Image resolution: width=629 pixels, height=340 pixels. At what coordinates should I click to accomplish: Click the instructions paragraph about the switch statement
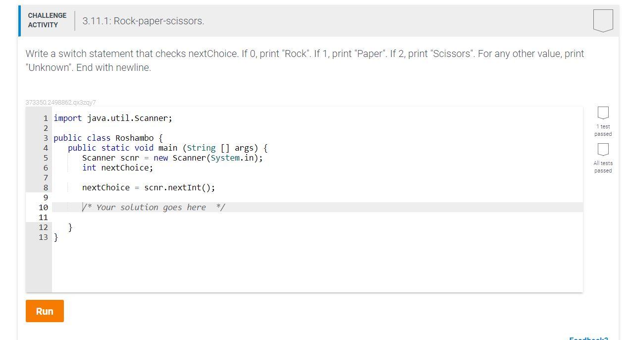[x=305, y=60]
